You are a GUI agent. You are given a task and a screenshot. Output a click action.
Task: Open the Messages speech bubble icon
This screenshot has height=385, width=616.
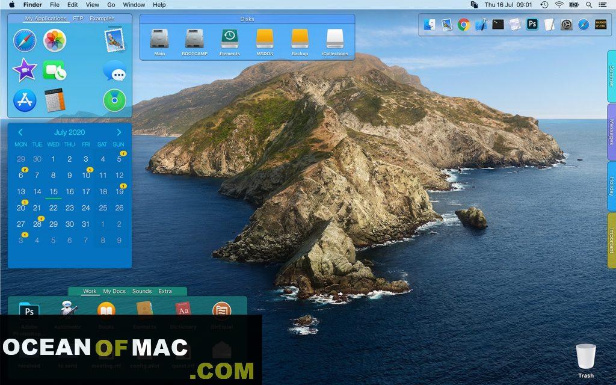(x=115, y=70)
